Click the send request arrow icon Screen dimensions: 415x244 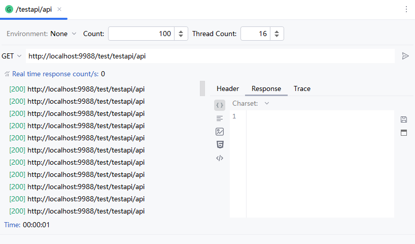click(405, 56)
